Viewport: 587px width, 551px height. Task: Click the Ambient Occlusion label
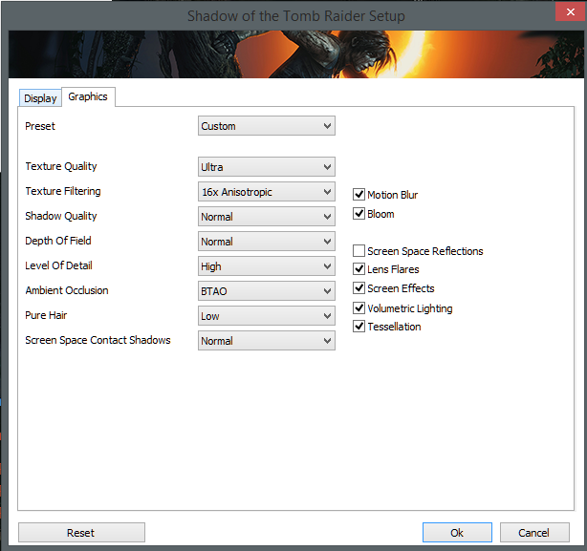point(67,290)
